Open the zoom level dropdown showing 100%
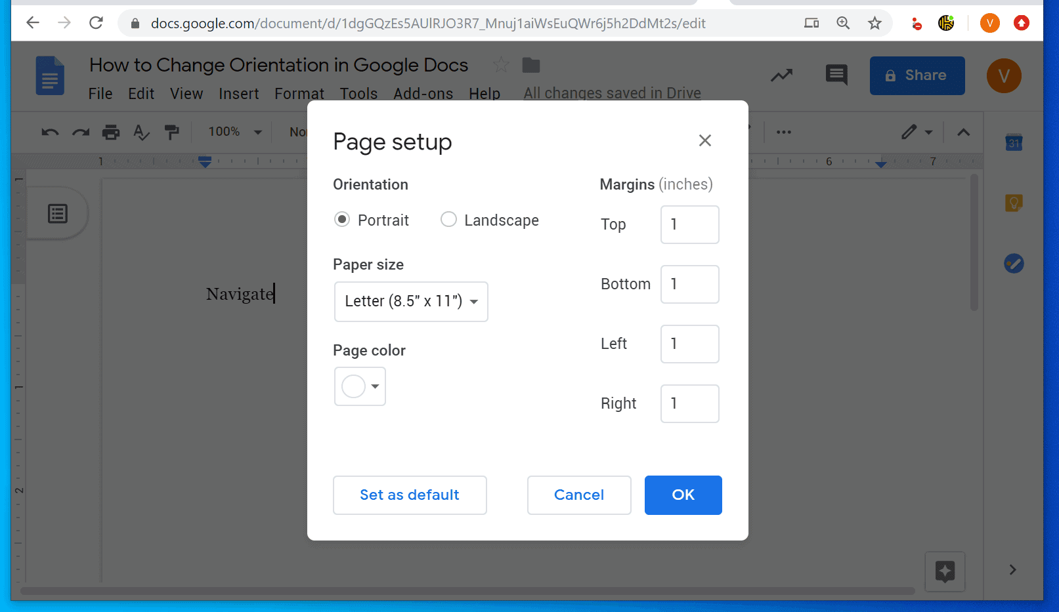 tap(233, 132)
